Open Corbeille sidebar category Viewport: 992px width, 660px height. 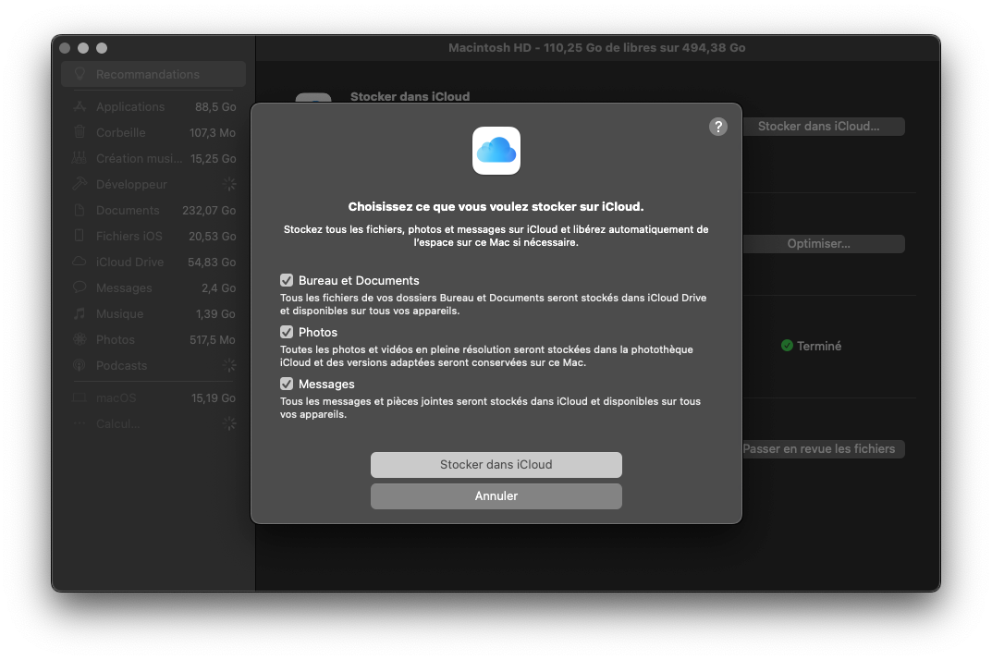tap(153, 133)
